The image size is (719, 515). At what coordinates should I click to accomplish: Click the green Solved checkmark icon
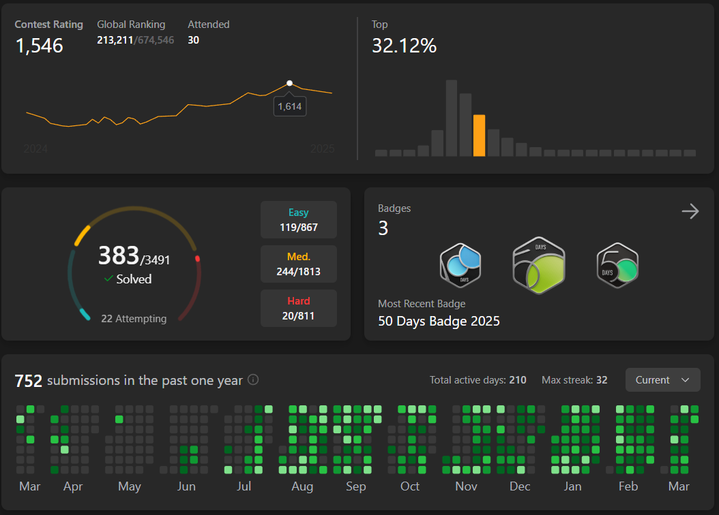(108, 279)
